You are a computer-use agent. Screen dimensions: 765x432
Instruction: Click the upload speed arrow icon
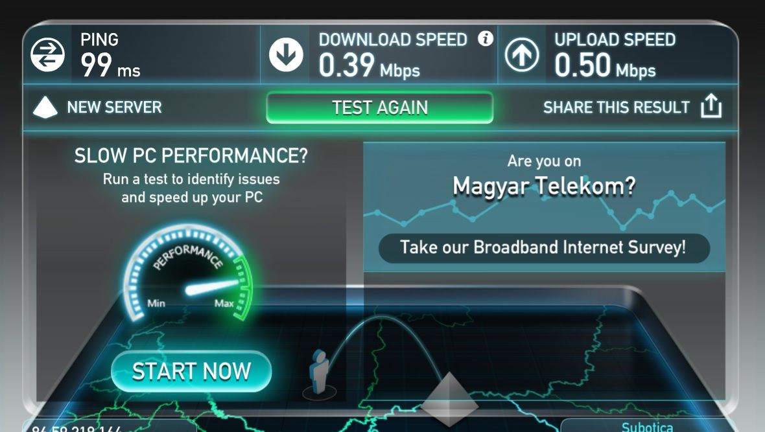(x=522, y=54)
